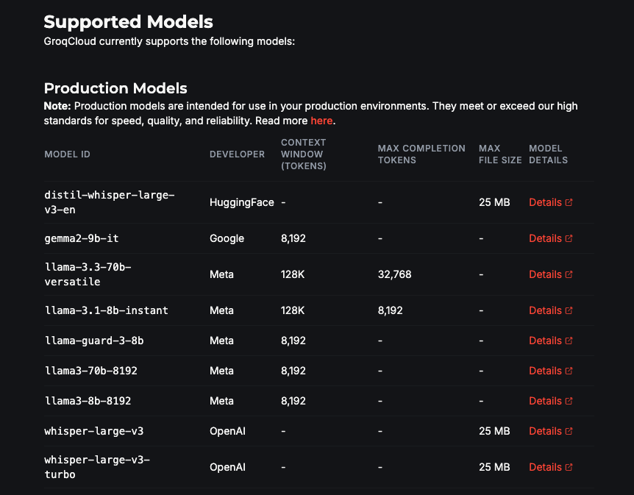
Task: Click 32,768 max completion tokens value
Action: point(395,274)
